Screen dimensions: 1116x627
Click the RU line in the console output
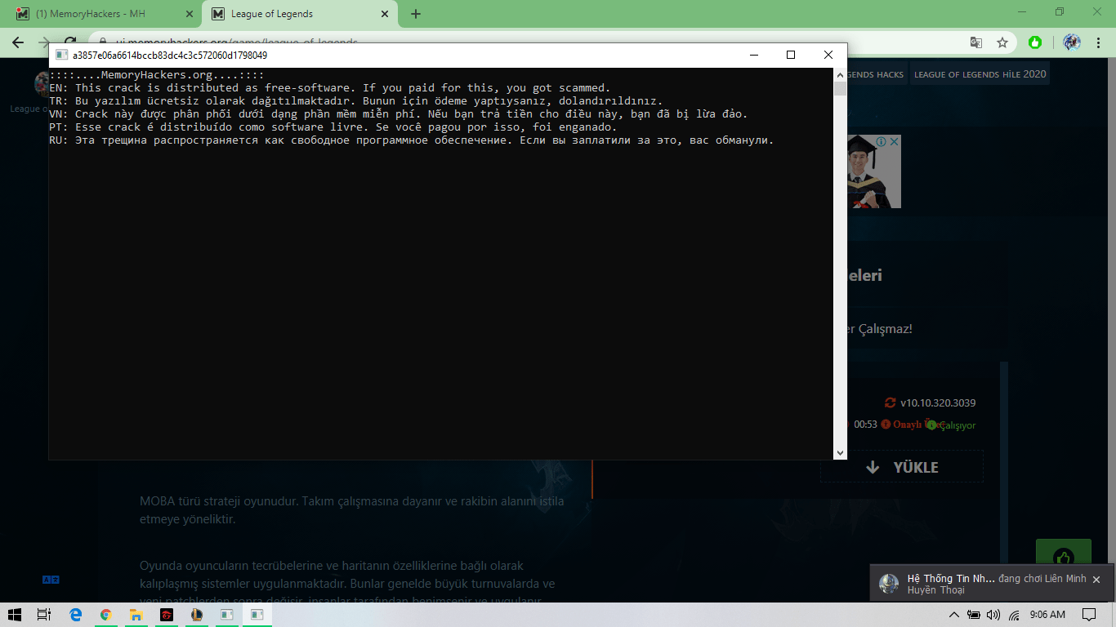(412, 140)
